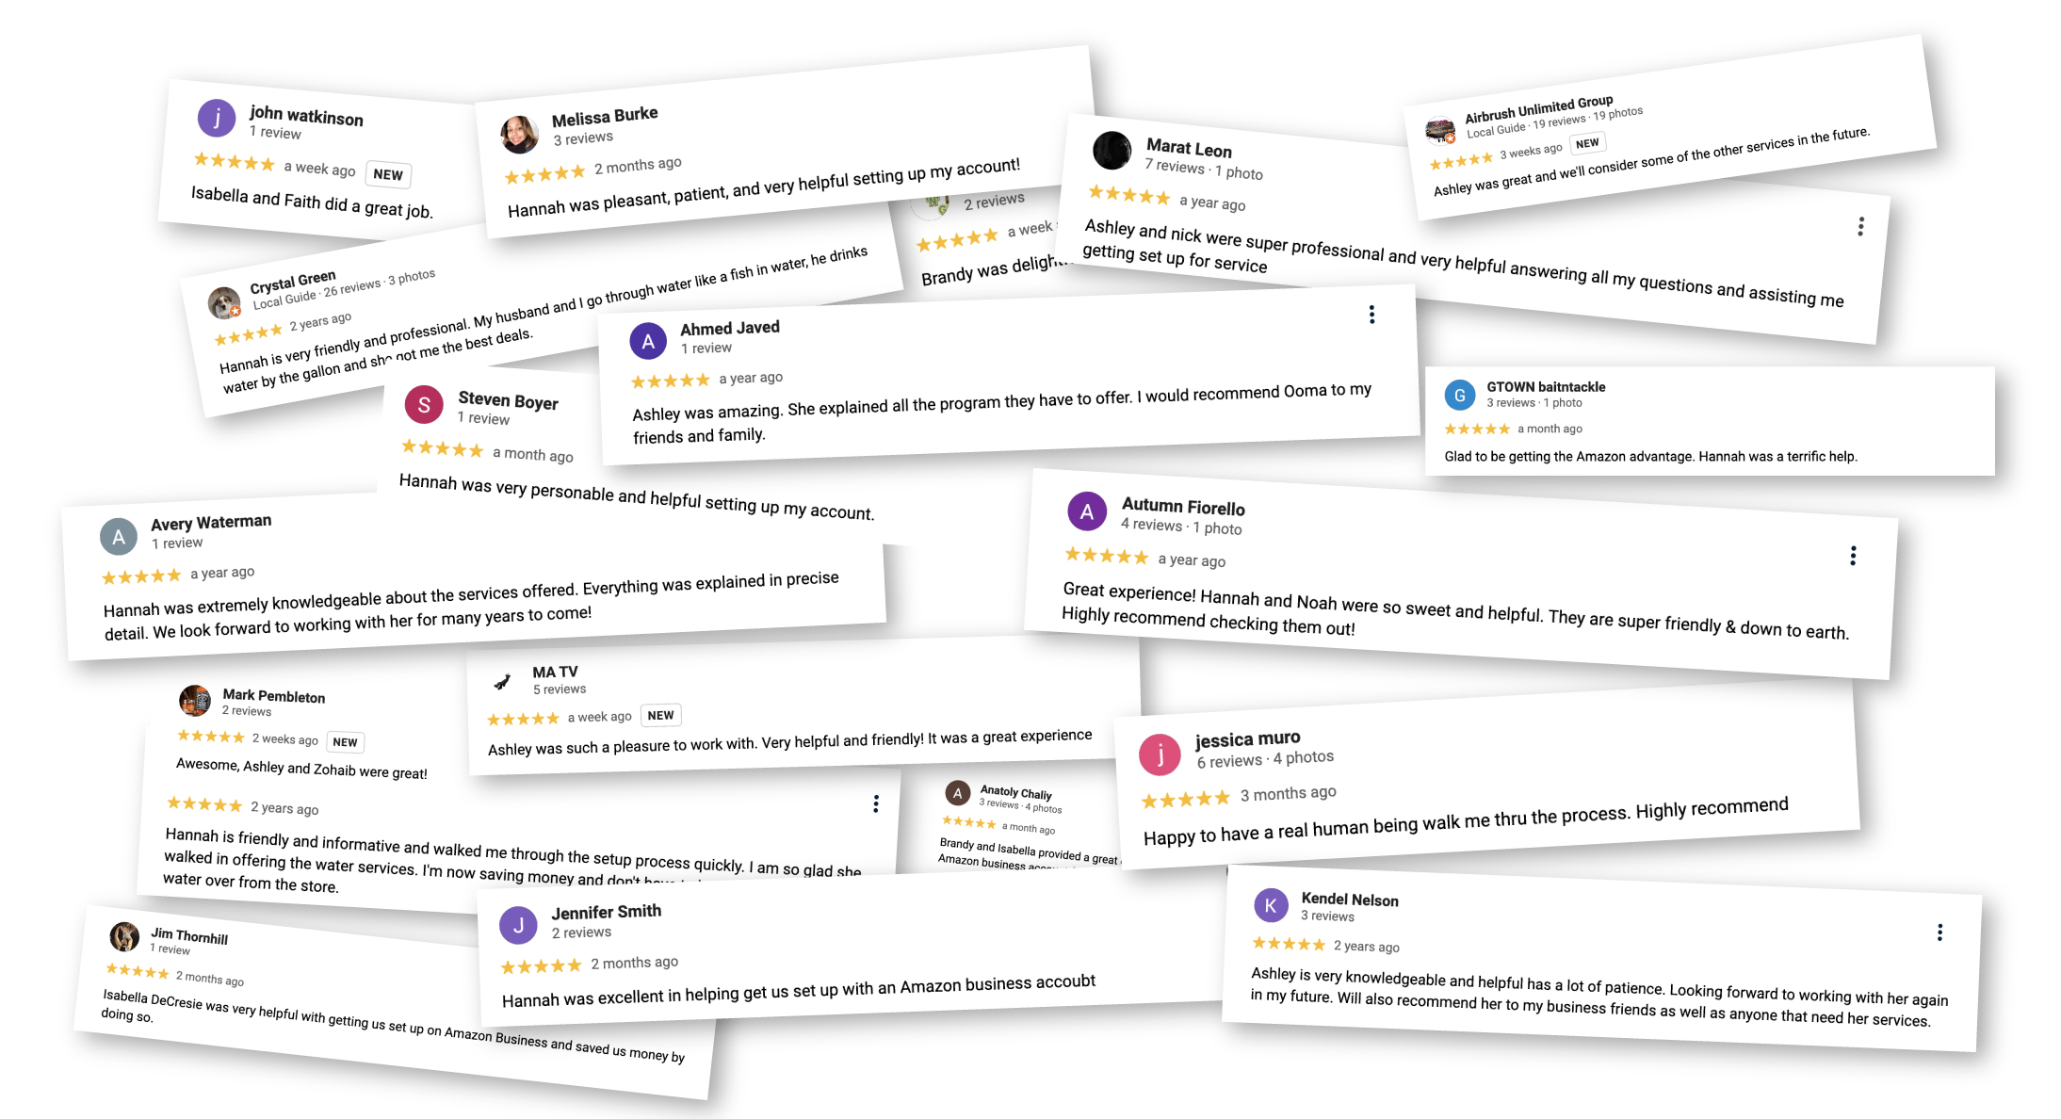The image size is (2061, 1119).
Task: Click Mark Pembleton's profile photo
Action: point(195,700)
